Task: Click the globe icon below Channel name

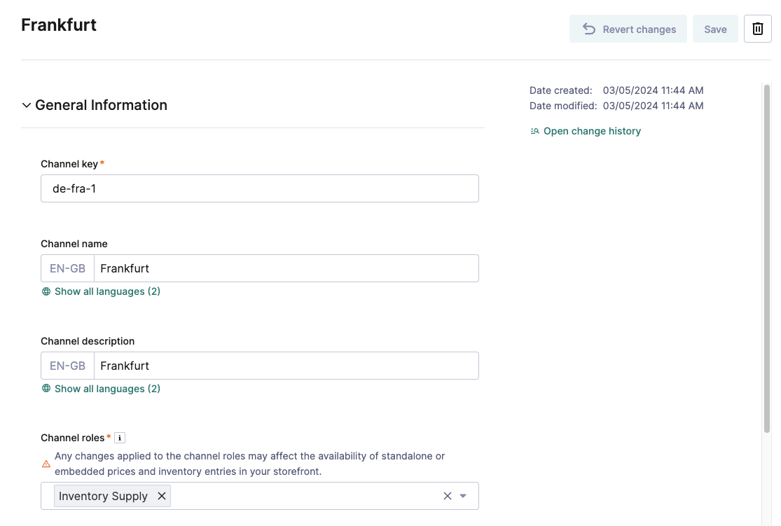Action: point(46,291)
